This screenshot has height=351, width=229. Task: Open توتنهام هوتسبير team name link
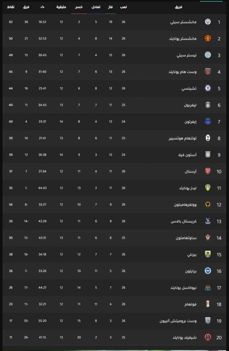(x=182, y=138)
